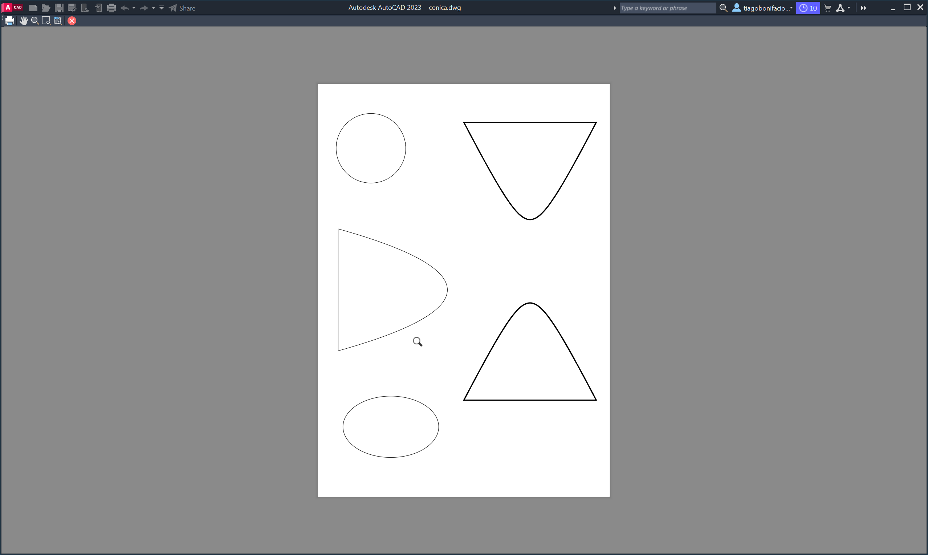The width and height of the screenshot is (928, 555).
Task: Click the trial days remaining 10 button
Action: 808,8
